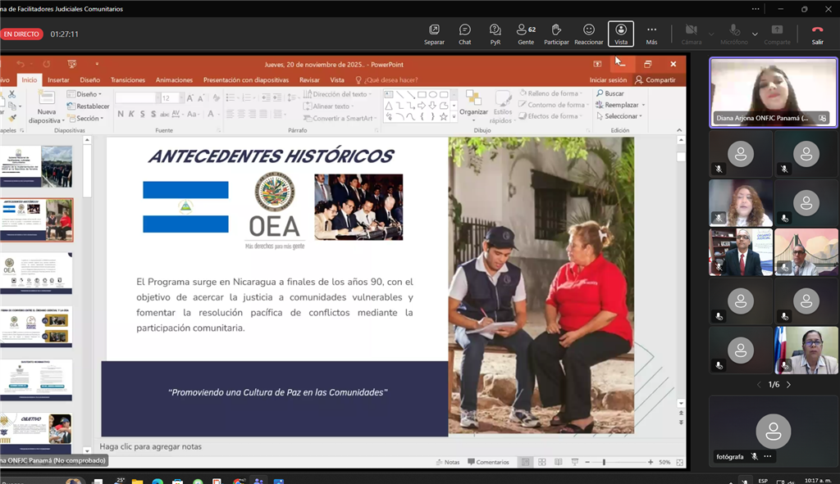Click the Comparte share screen icon
840x484 pixels.
tap(777, 34)
